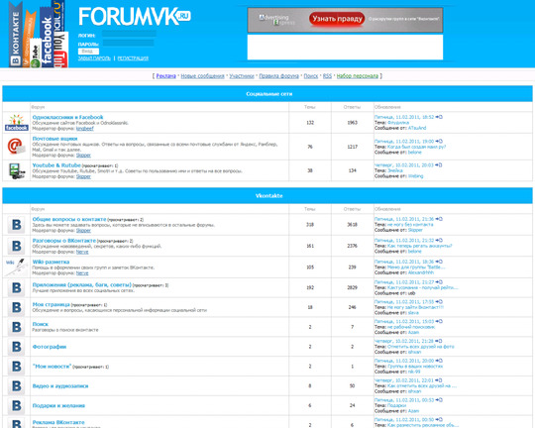The height and width of the screenshot is (428, 535).
Task: Click the FORUMVK.RU logo
Action: coord(135,17)
